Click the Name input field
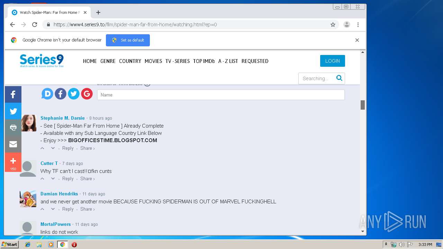 [x=221, y=95]
